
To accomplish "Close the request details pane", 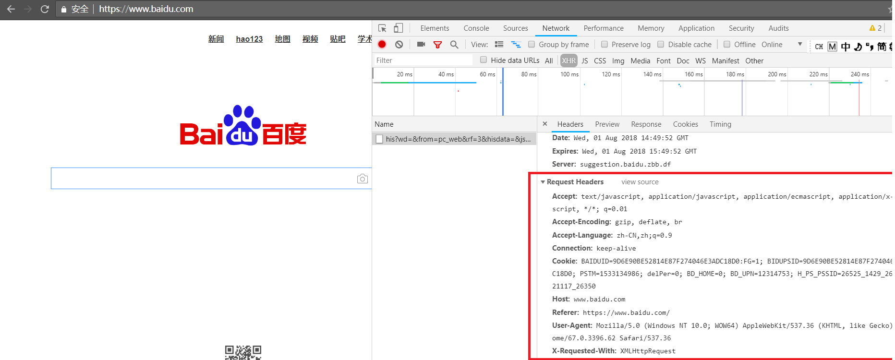I will [545, 124].
